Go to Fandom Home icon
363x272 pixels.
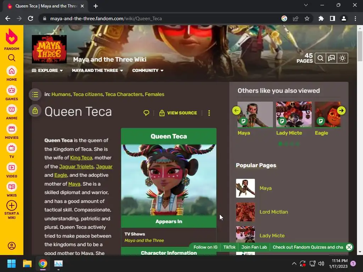[12, 71]
